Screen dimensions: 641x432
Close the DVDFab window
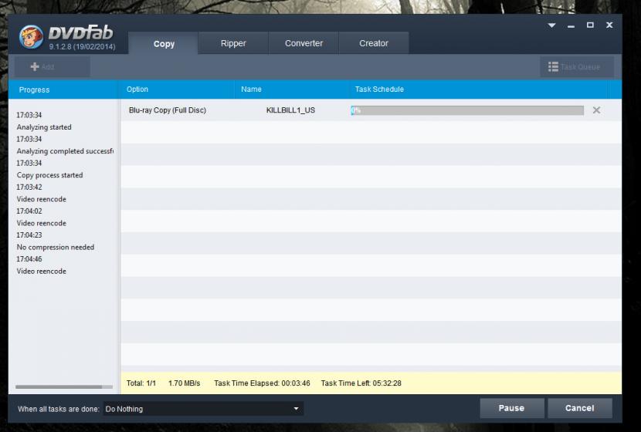[x=609, y=25]
